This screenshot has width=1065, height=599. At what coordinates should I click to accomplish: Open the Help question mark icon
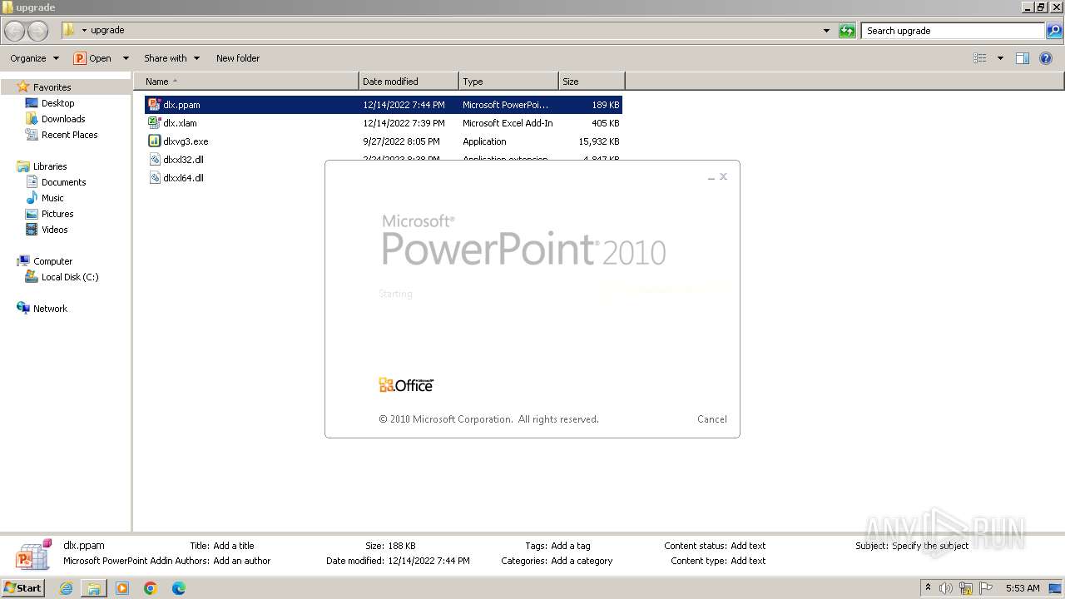point(1047,58)
